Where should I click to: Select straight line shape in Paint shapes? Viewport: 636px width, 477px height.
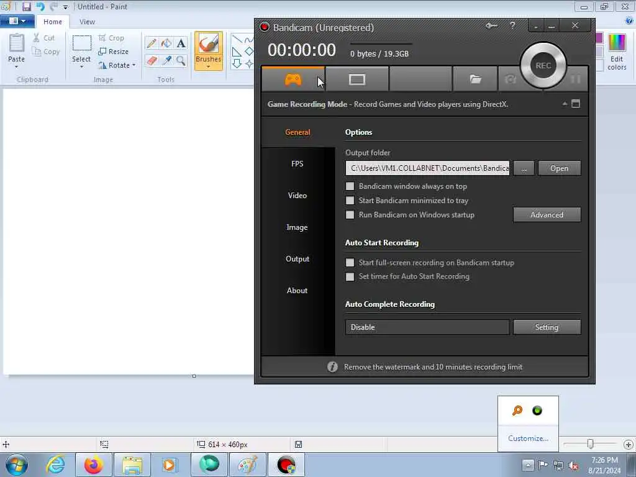(237, 39)
